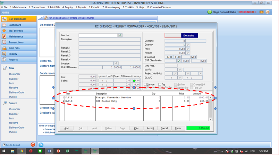279x155 pixels.
Task: Click the Sage Connect status green icon
Action: click(x=210, y=12)
